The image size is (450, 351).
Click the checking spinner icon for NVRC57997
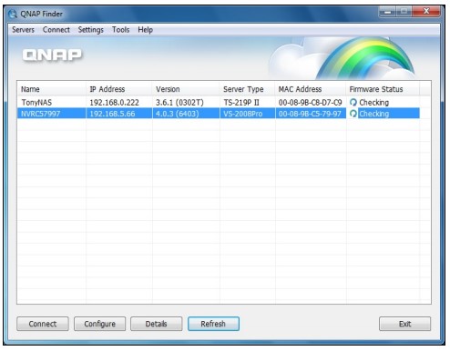tap(353, 114)
